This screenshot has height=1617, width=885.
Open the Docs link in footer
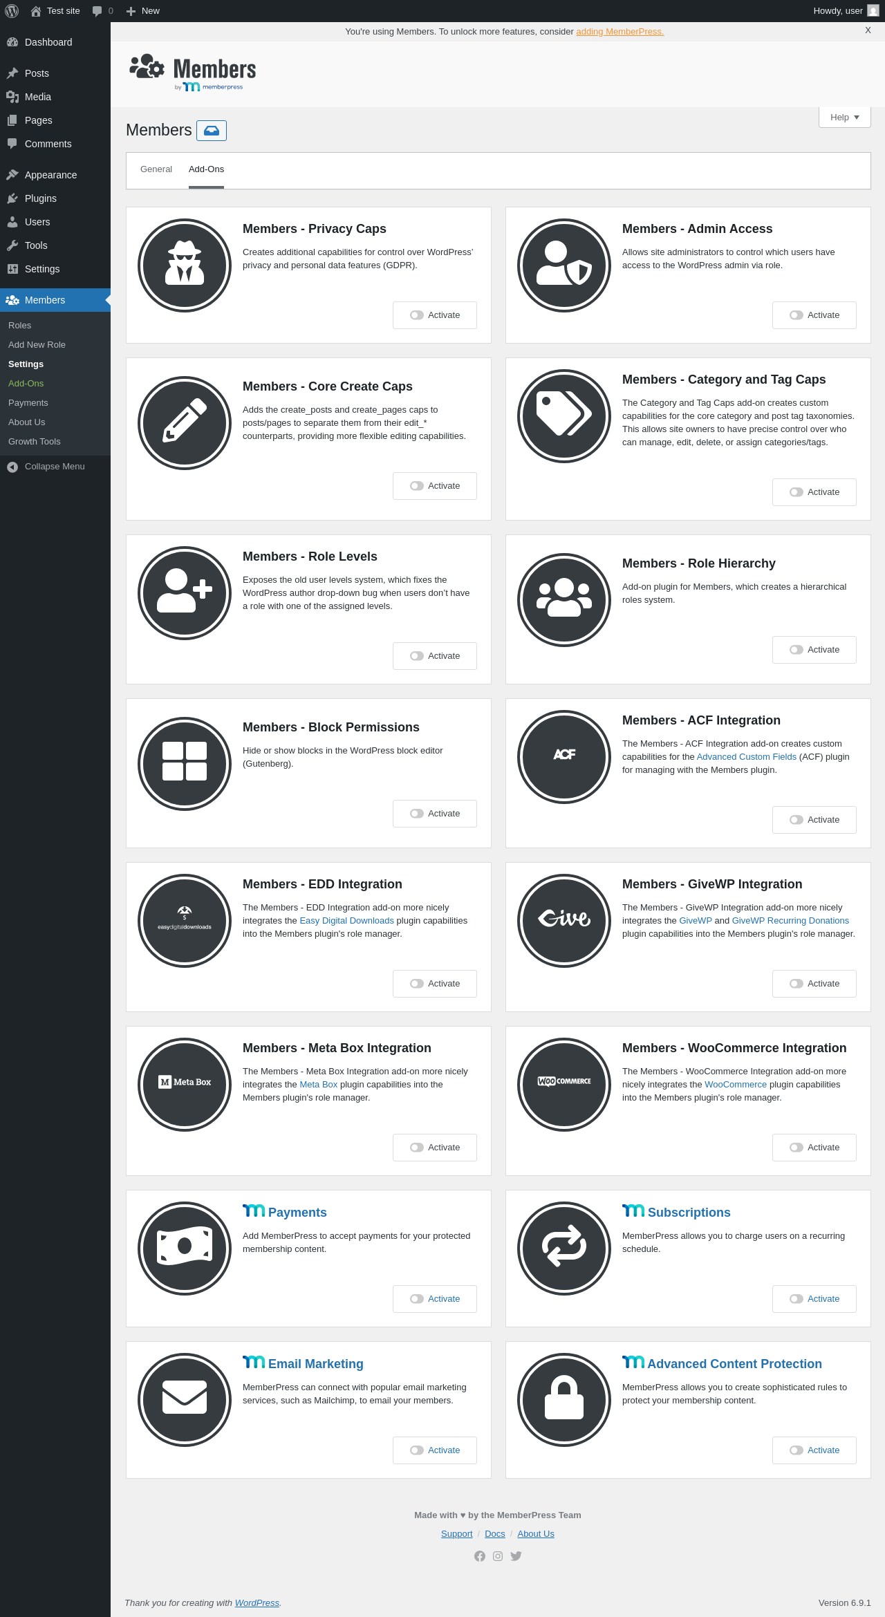[495, 1534]
